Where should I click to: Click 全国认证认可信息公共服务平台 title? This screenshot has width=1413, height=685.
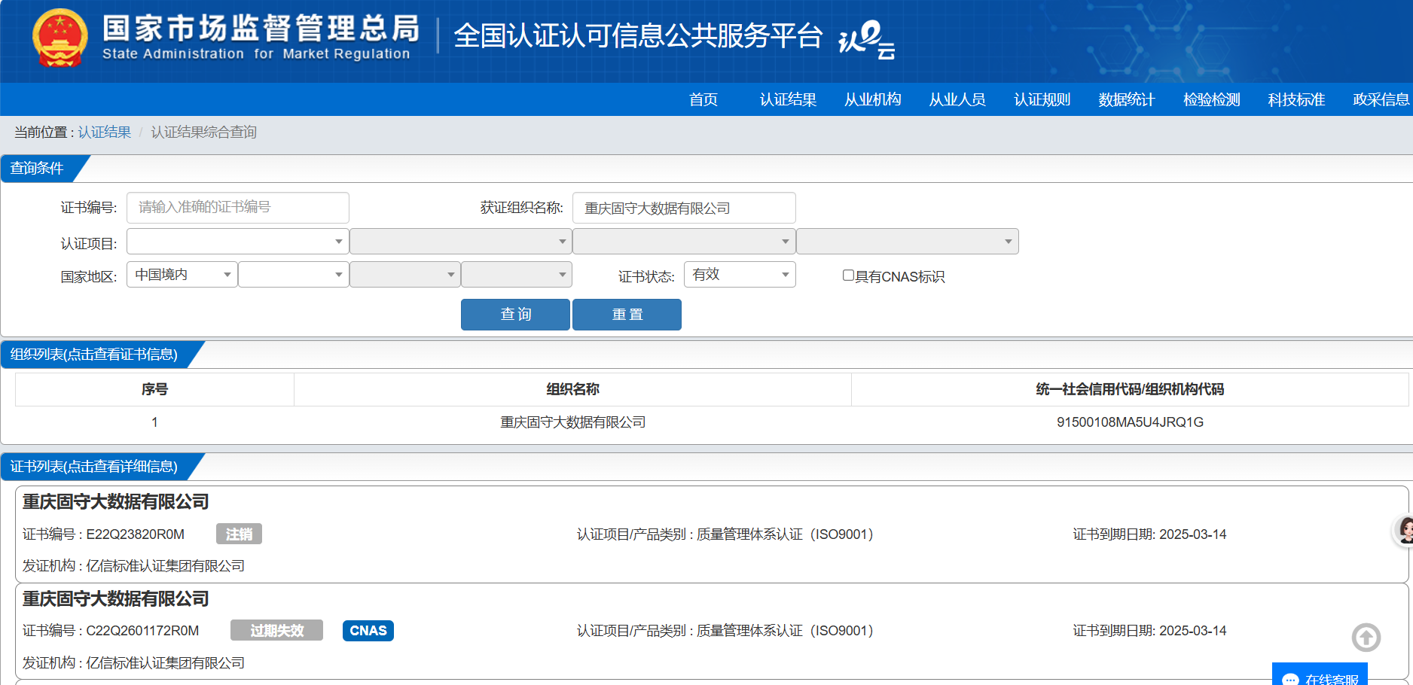click(637, 36)
